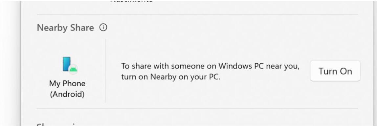Click the My Phone label text
The width and height of the screenshot is (377, 129).
(67, 84)
